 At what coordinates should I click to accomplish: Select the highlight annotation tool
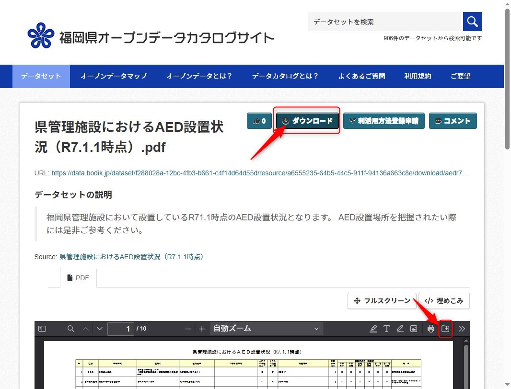pyautogui.click(x=373, y=329)
